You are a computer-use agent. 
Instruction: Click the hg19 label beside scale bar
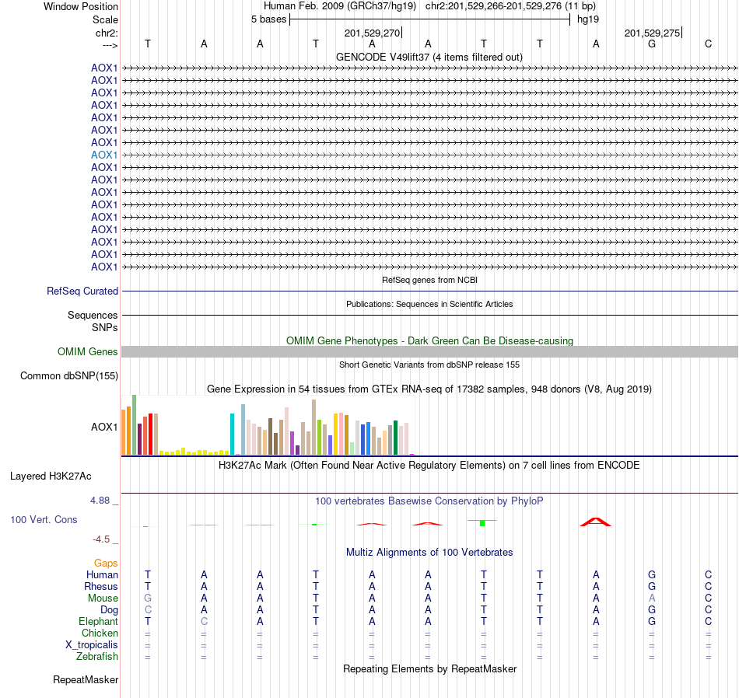click(588, 19)
